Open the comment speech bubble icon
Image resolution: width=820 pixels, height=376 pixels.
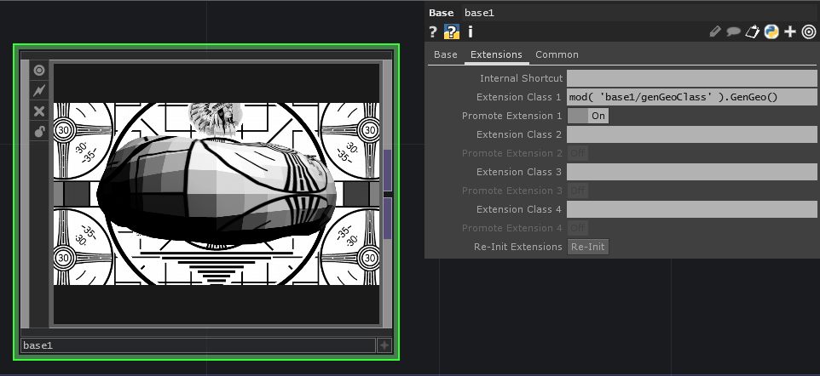(733, 32)
